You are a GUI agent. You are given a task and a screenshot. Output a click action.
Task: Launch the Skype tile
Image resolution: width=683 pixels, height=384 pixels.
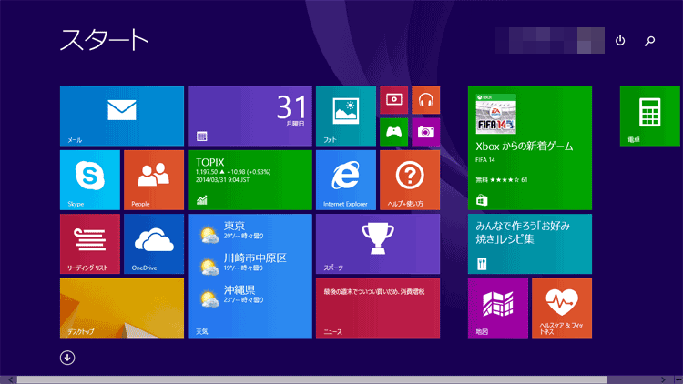pyautogui.click(x=90, y=180)
